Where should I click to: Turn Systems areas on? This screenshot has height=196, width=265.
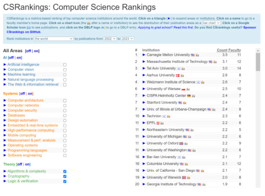point(30,94)
